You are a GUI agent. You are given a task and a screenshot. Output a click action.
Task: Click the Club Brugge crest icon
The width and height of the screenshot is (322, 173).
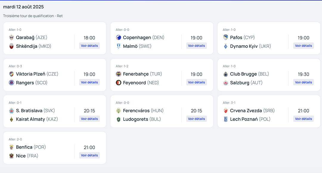(x=226, y=74)
